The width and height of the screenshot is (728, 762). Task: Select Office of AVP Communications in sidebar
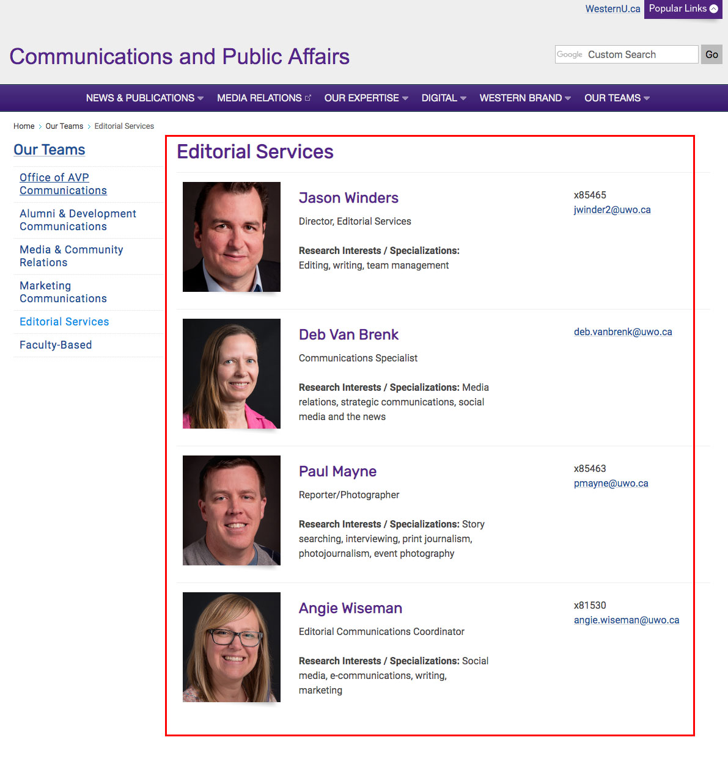coord(63,184)
